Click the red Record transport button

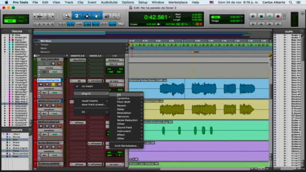coord(278,17)
